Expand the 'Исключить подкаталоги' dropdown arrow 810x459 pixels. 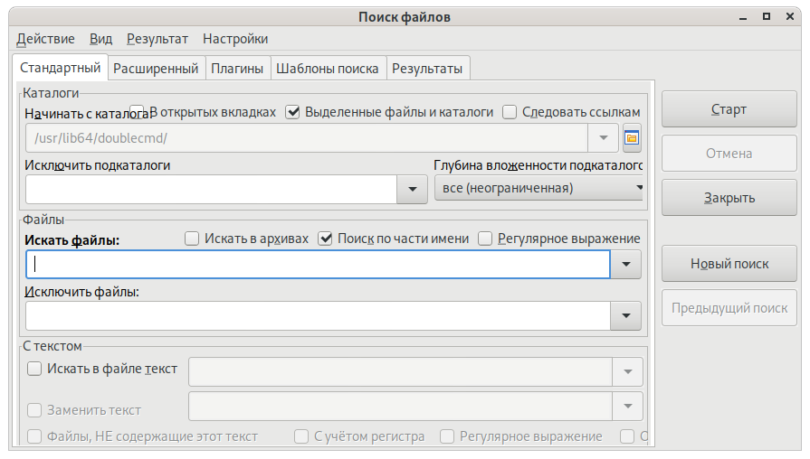pyautogui.click(x=412, y=190)
